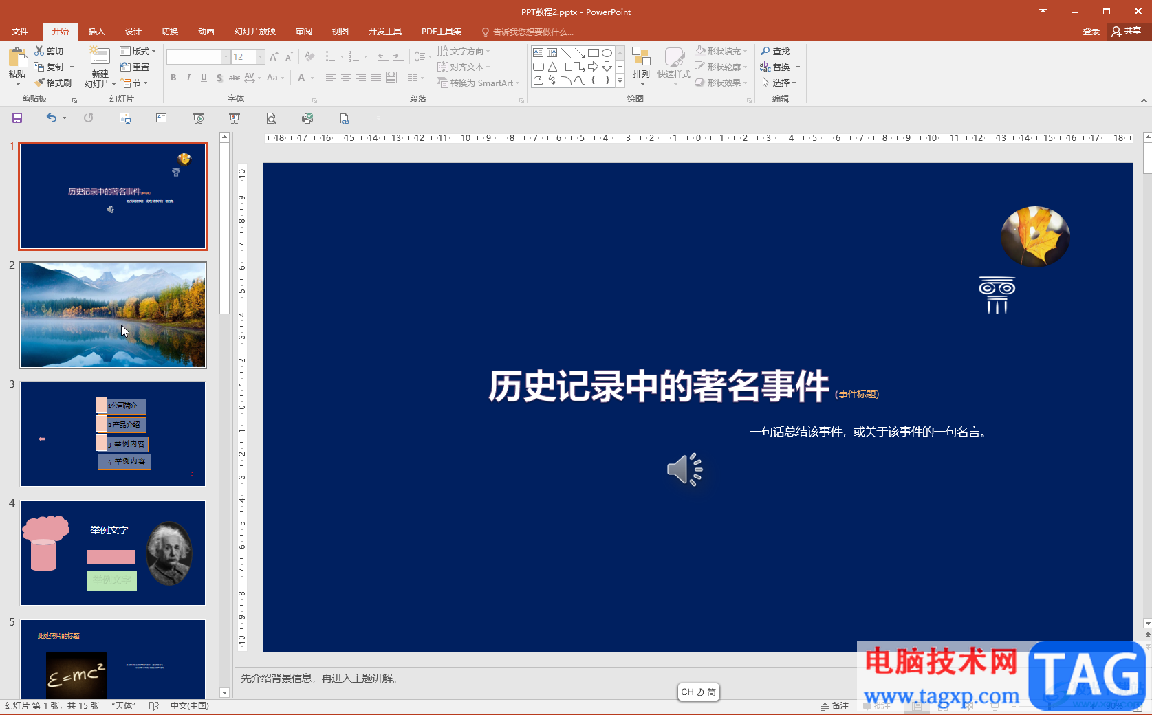Screen dimensions: 1152x715
Task: Toggle left text alignment
Action: (331, 78)
